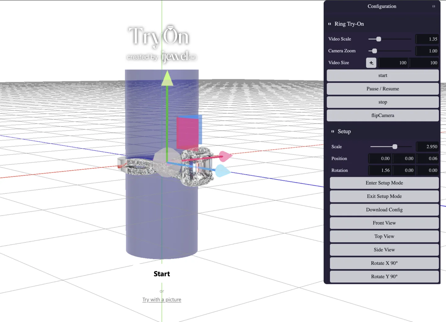Click Download Config

tap(384, 210)
